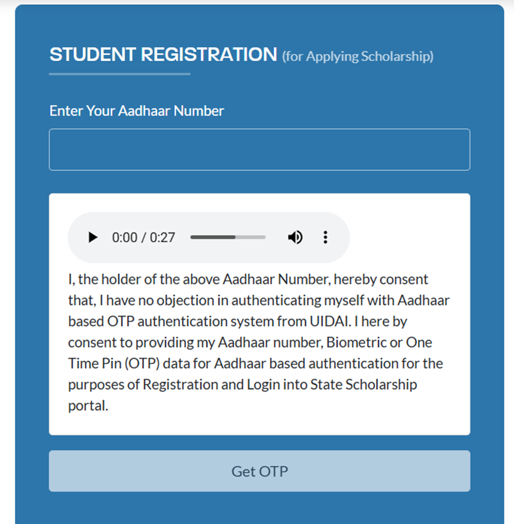Mute the audio using the speaker icon
Viewport: 514px width, 524px height.
click(x=295, y=237)
